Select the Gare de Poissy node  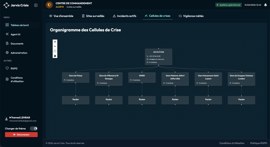point(76,77)
